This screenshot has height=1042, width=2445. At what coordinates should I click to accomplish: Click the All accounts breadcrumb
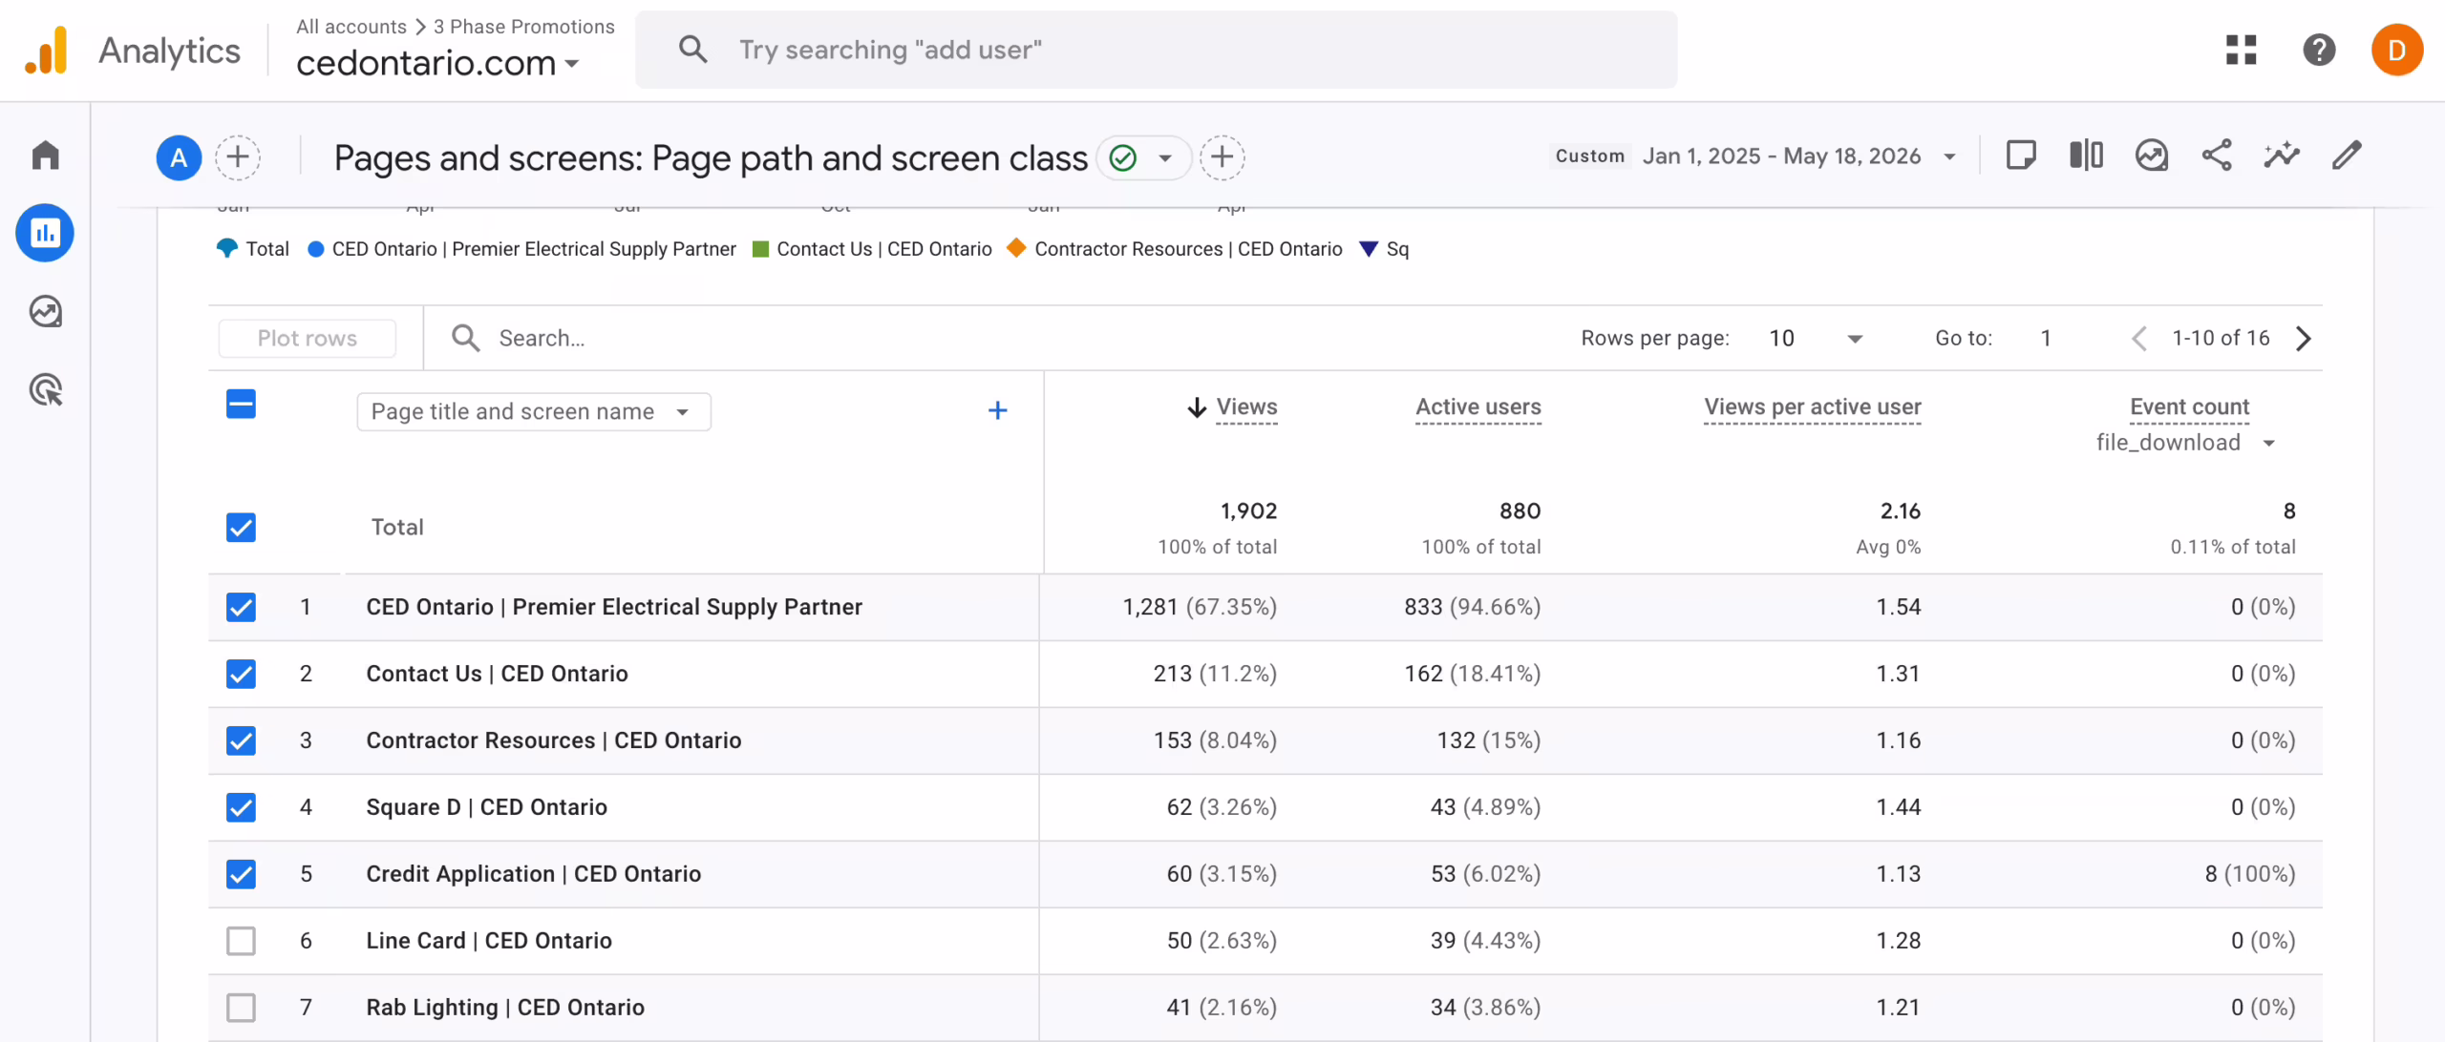pyautogui.click(x=351, y=27)
